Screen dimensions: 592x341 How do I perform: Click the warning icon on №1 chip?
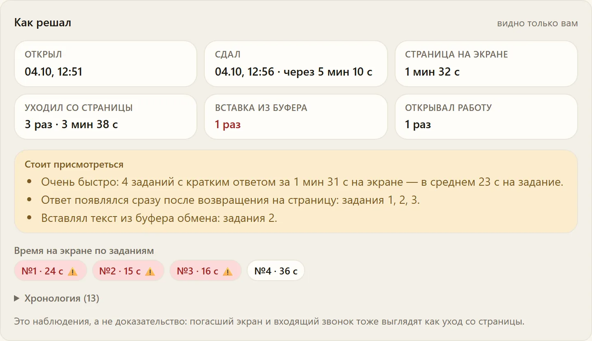(72, 271)
